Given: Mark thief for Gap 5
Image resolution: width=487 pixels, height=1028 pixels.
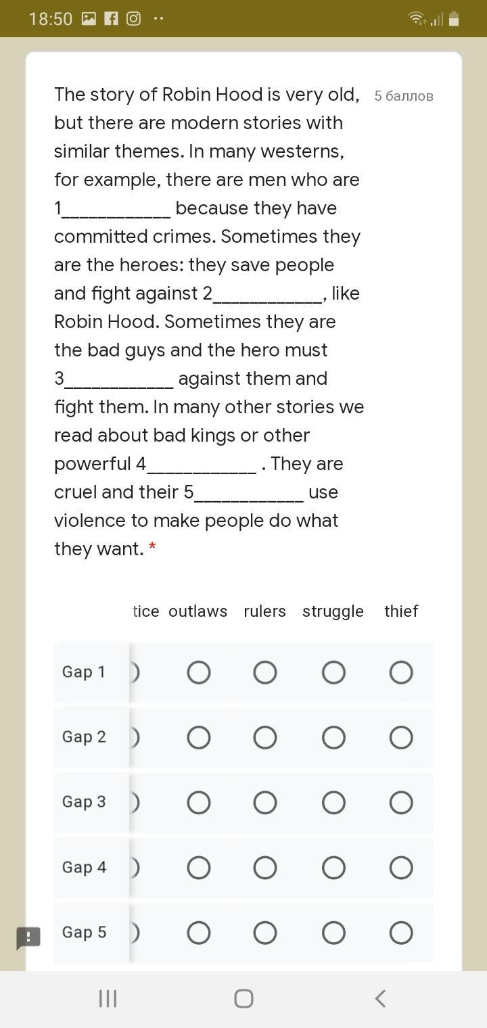Looking at the screenshot, I should [x=401, y=933].
